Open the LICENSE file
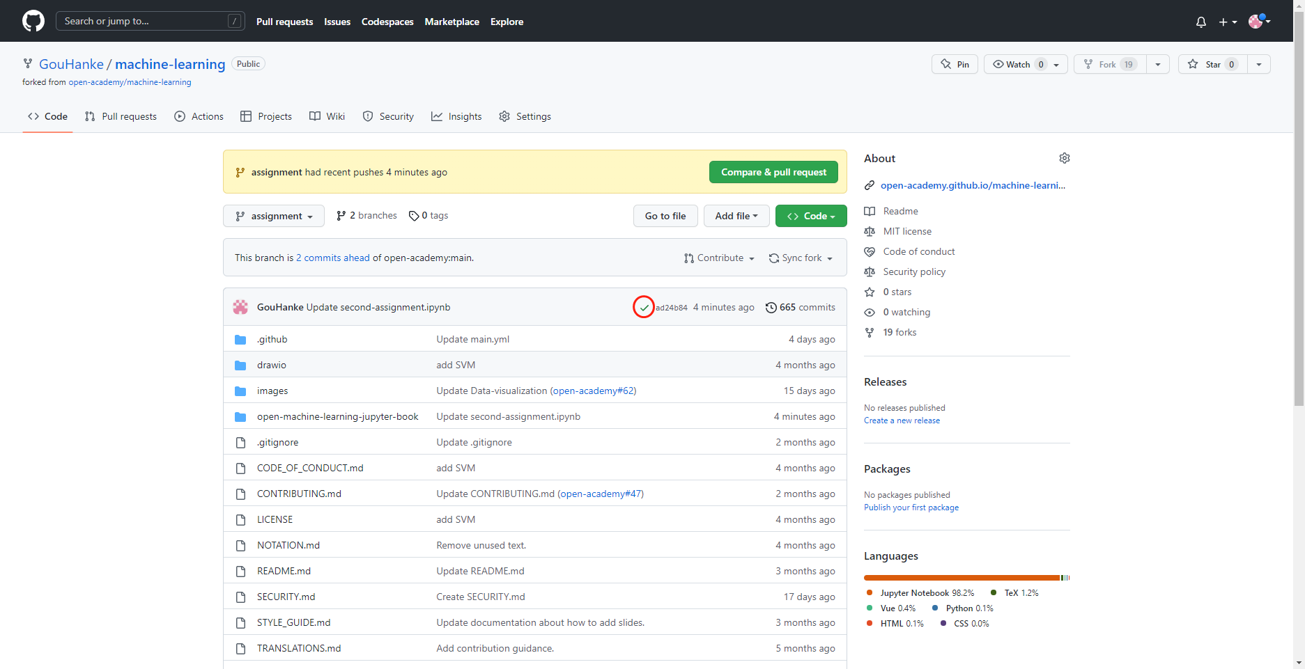This screenshot has height=669, width=1305. pyautogui.click(x=275, y=519)
